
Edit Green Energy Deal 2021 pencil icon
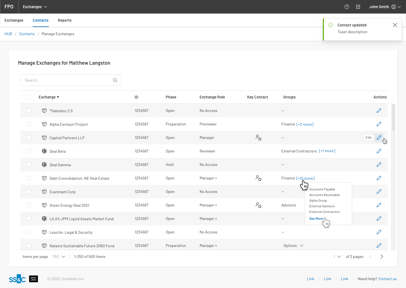point(379,205)
